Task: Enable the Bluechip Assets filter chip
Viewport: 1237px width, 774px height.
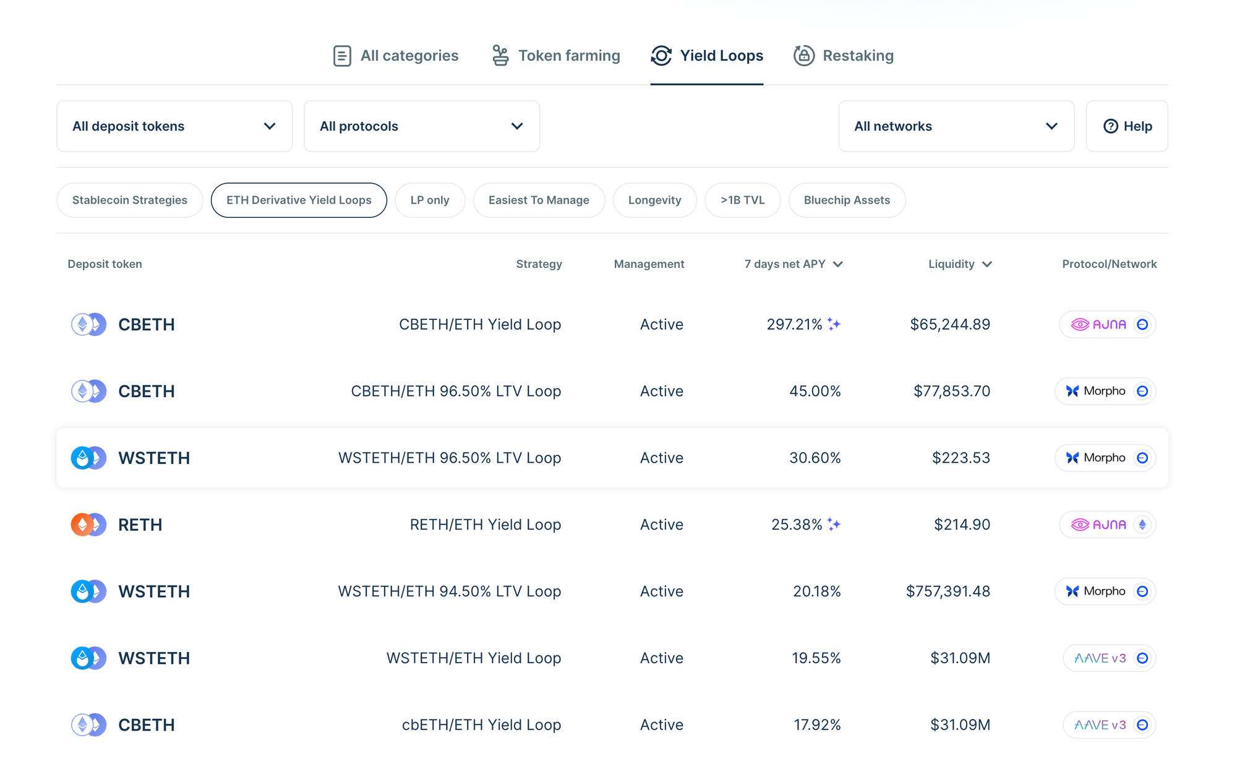Action: [x=847, y=200]
